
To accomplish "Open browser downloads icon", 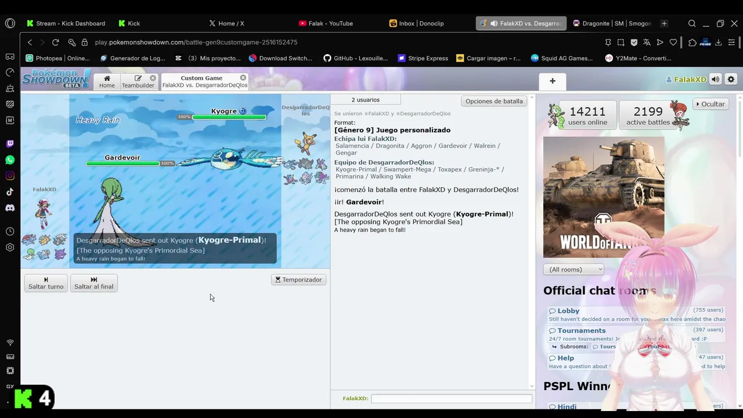I will coord(719,42).
